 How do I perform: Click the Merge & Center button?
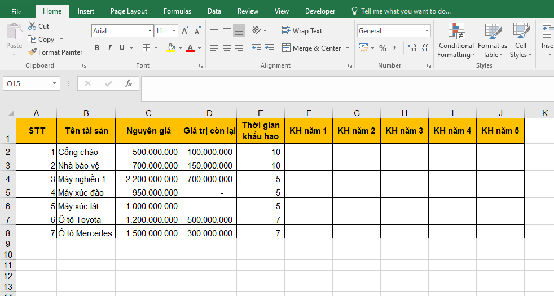point(311,48)
